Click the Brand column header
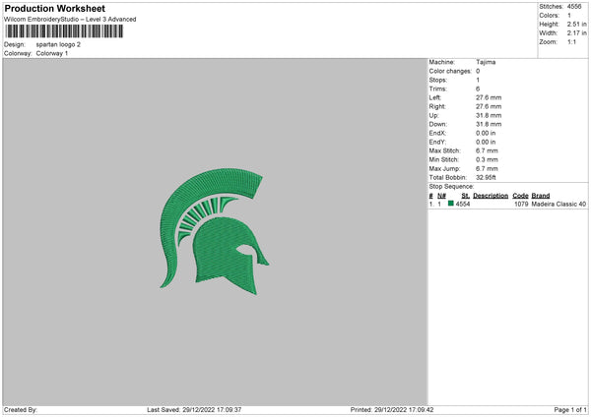 point(541,196)
